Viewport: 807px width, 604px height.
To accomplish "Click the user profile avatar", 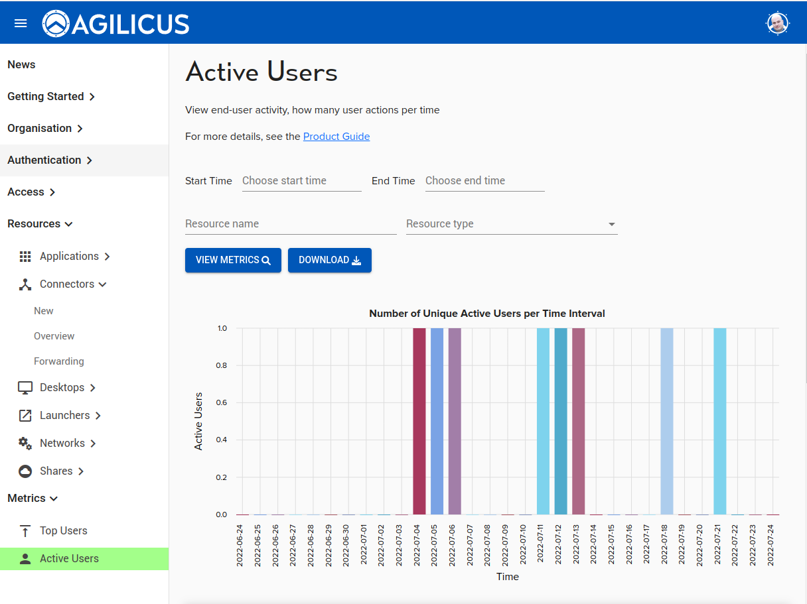I will (777, 24).
